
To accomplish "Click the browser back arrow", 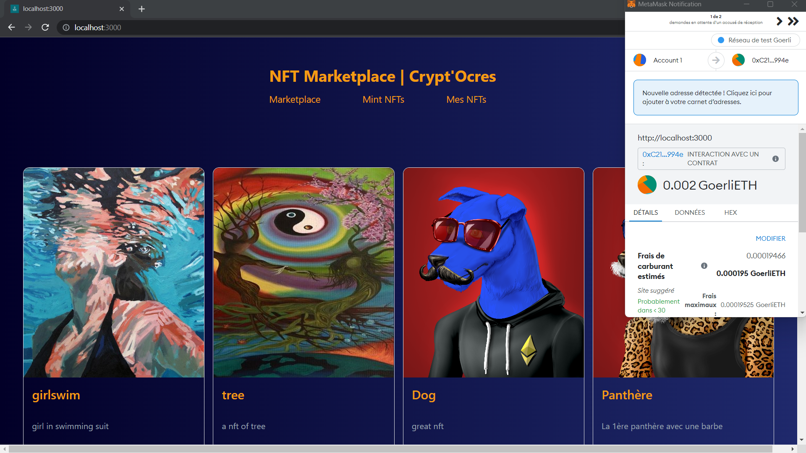I will point(11,27).
